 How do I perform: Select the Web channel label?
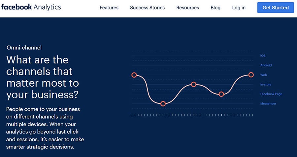tap(263, 75)
